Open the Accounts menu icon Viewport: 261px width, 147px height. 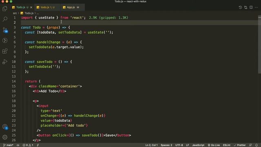point(5,127)
